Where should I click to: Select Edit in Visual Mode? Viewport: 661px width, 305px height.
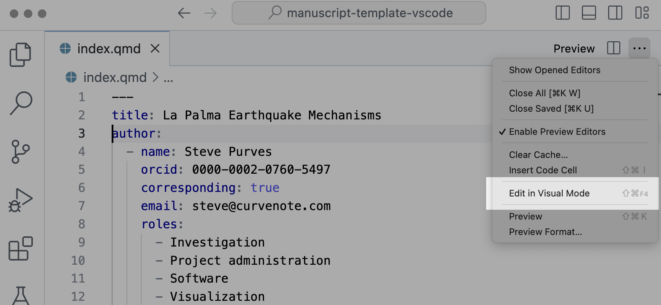point(549,193)
